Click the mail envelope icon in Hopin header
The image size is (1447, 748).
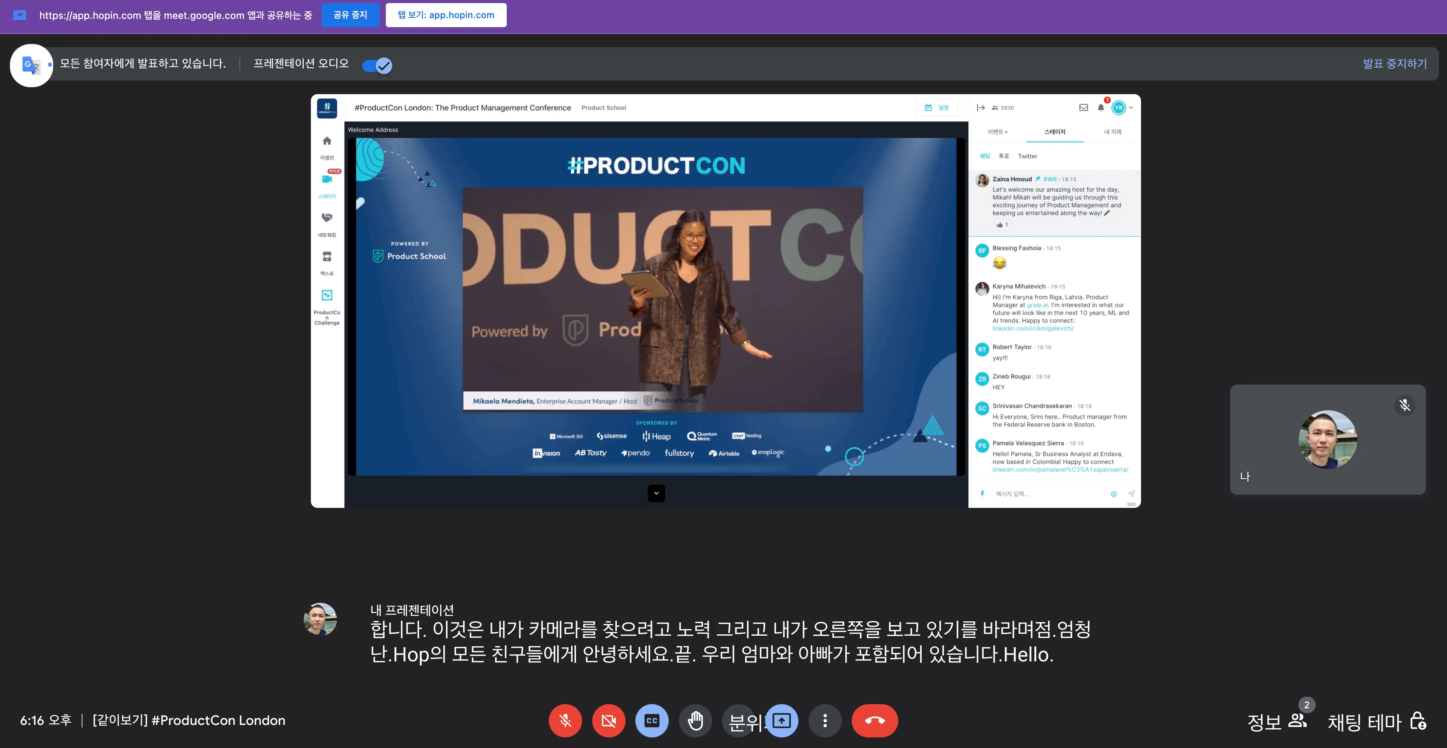[x=1084, y=107]
